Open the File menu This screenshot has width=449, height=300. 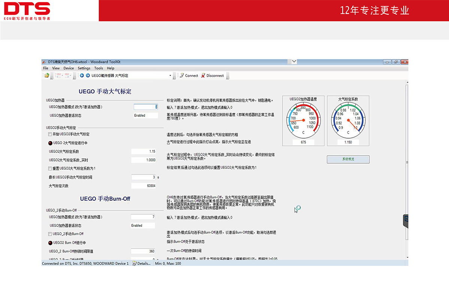(46, 69)
